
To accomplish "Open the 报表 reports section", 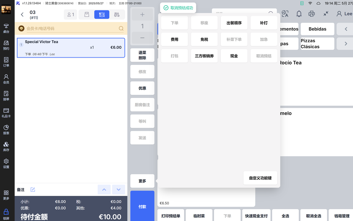I will coord(6,130).
